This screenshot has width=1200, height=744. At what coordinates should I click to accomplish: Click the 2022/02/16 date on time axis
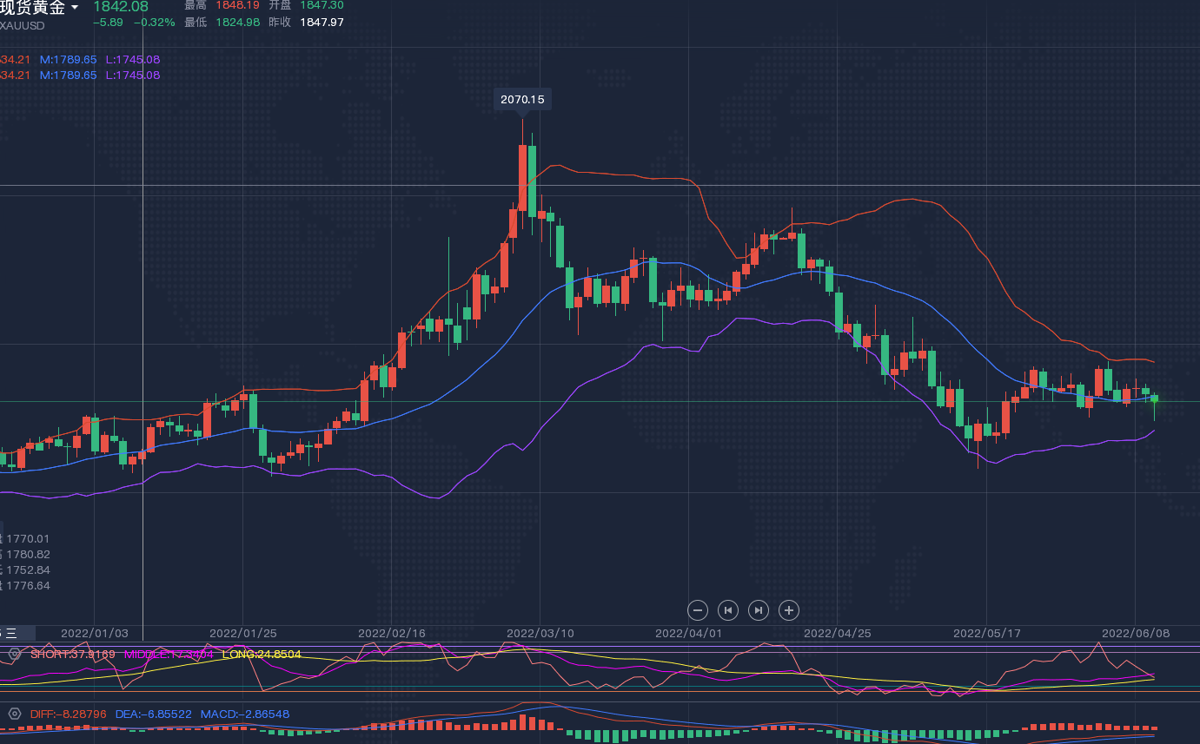pos(392,633)
